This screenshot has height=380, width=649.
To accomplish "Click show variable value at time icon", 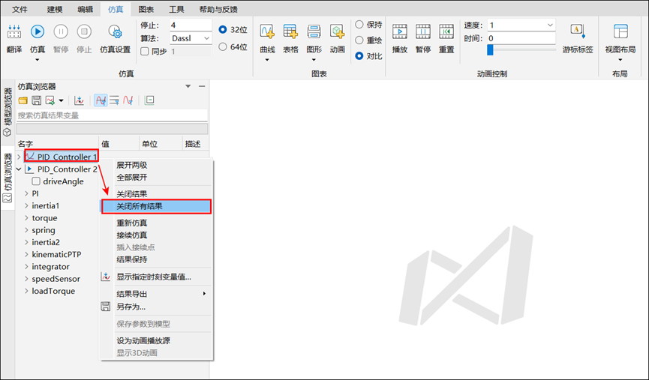I will (x=79, y=100).
